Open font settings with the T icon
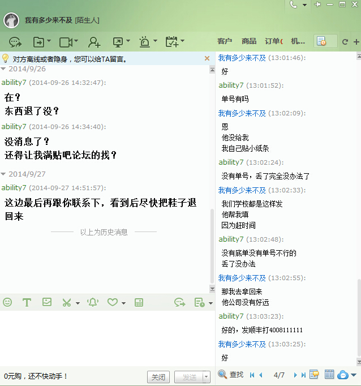This screenshot has width=361, height=386. [27, 302]
